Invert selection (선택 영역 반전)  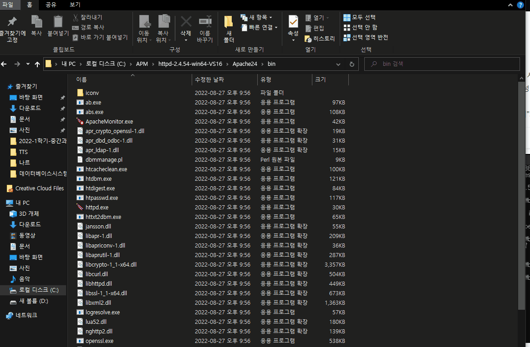pyautogui.click(x=366, y=37)
